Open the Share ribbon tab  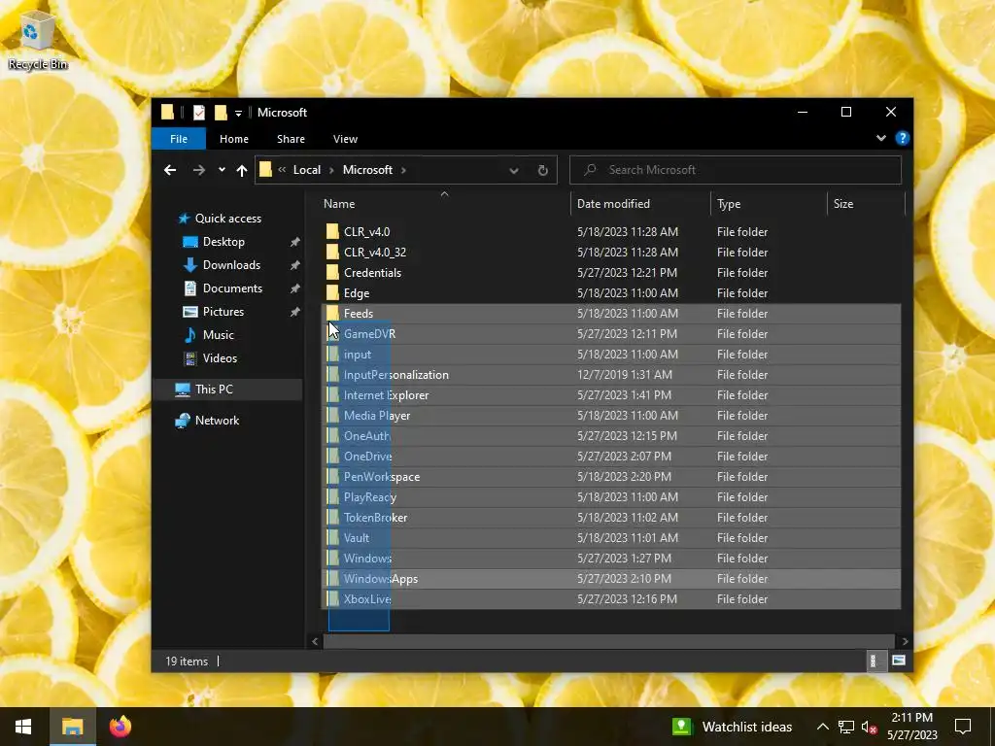point(291,138)
